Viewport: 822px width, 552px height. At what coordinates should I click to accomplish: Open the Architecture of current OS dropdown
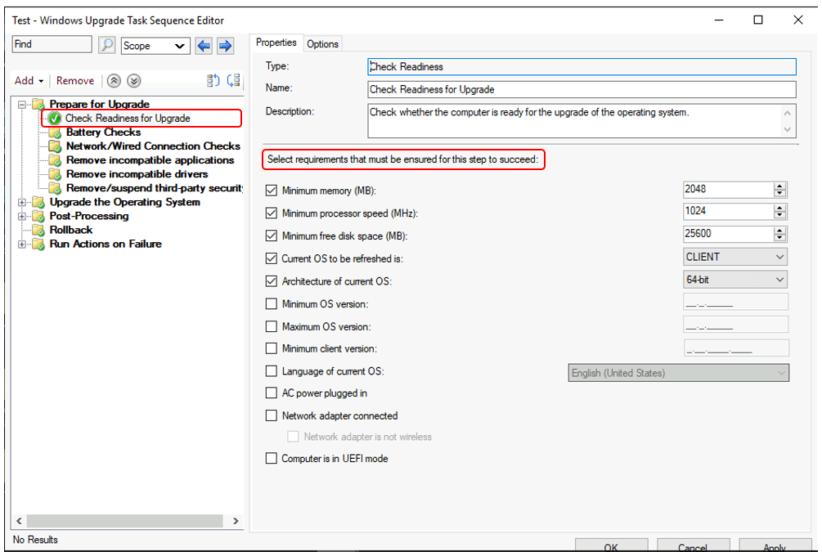[x=779, y=279]
